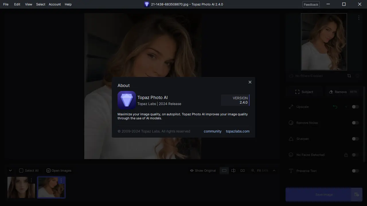Select the crop tool icon
Image resolution: width=367 pixels, height=206 pixels.
point(349,76)
